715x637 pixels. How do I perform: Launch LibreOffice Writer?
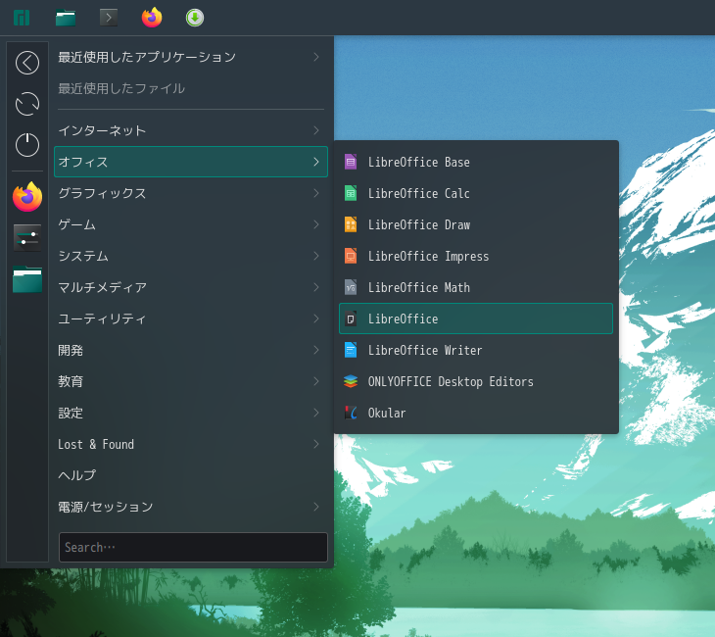pos(476,350)
